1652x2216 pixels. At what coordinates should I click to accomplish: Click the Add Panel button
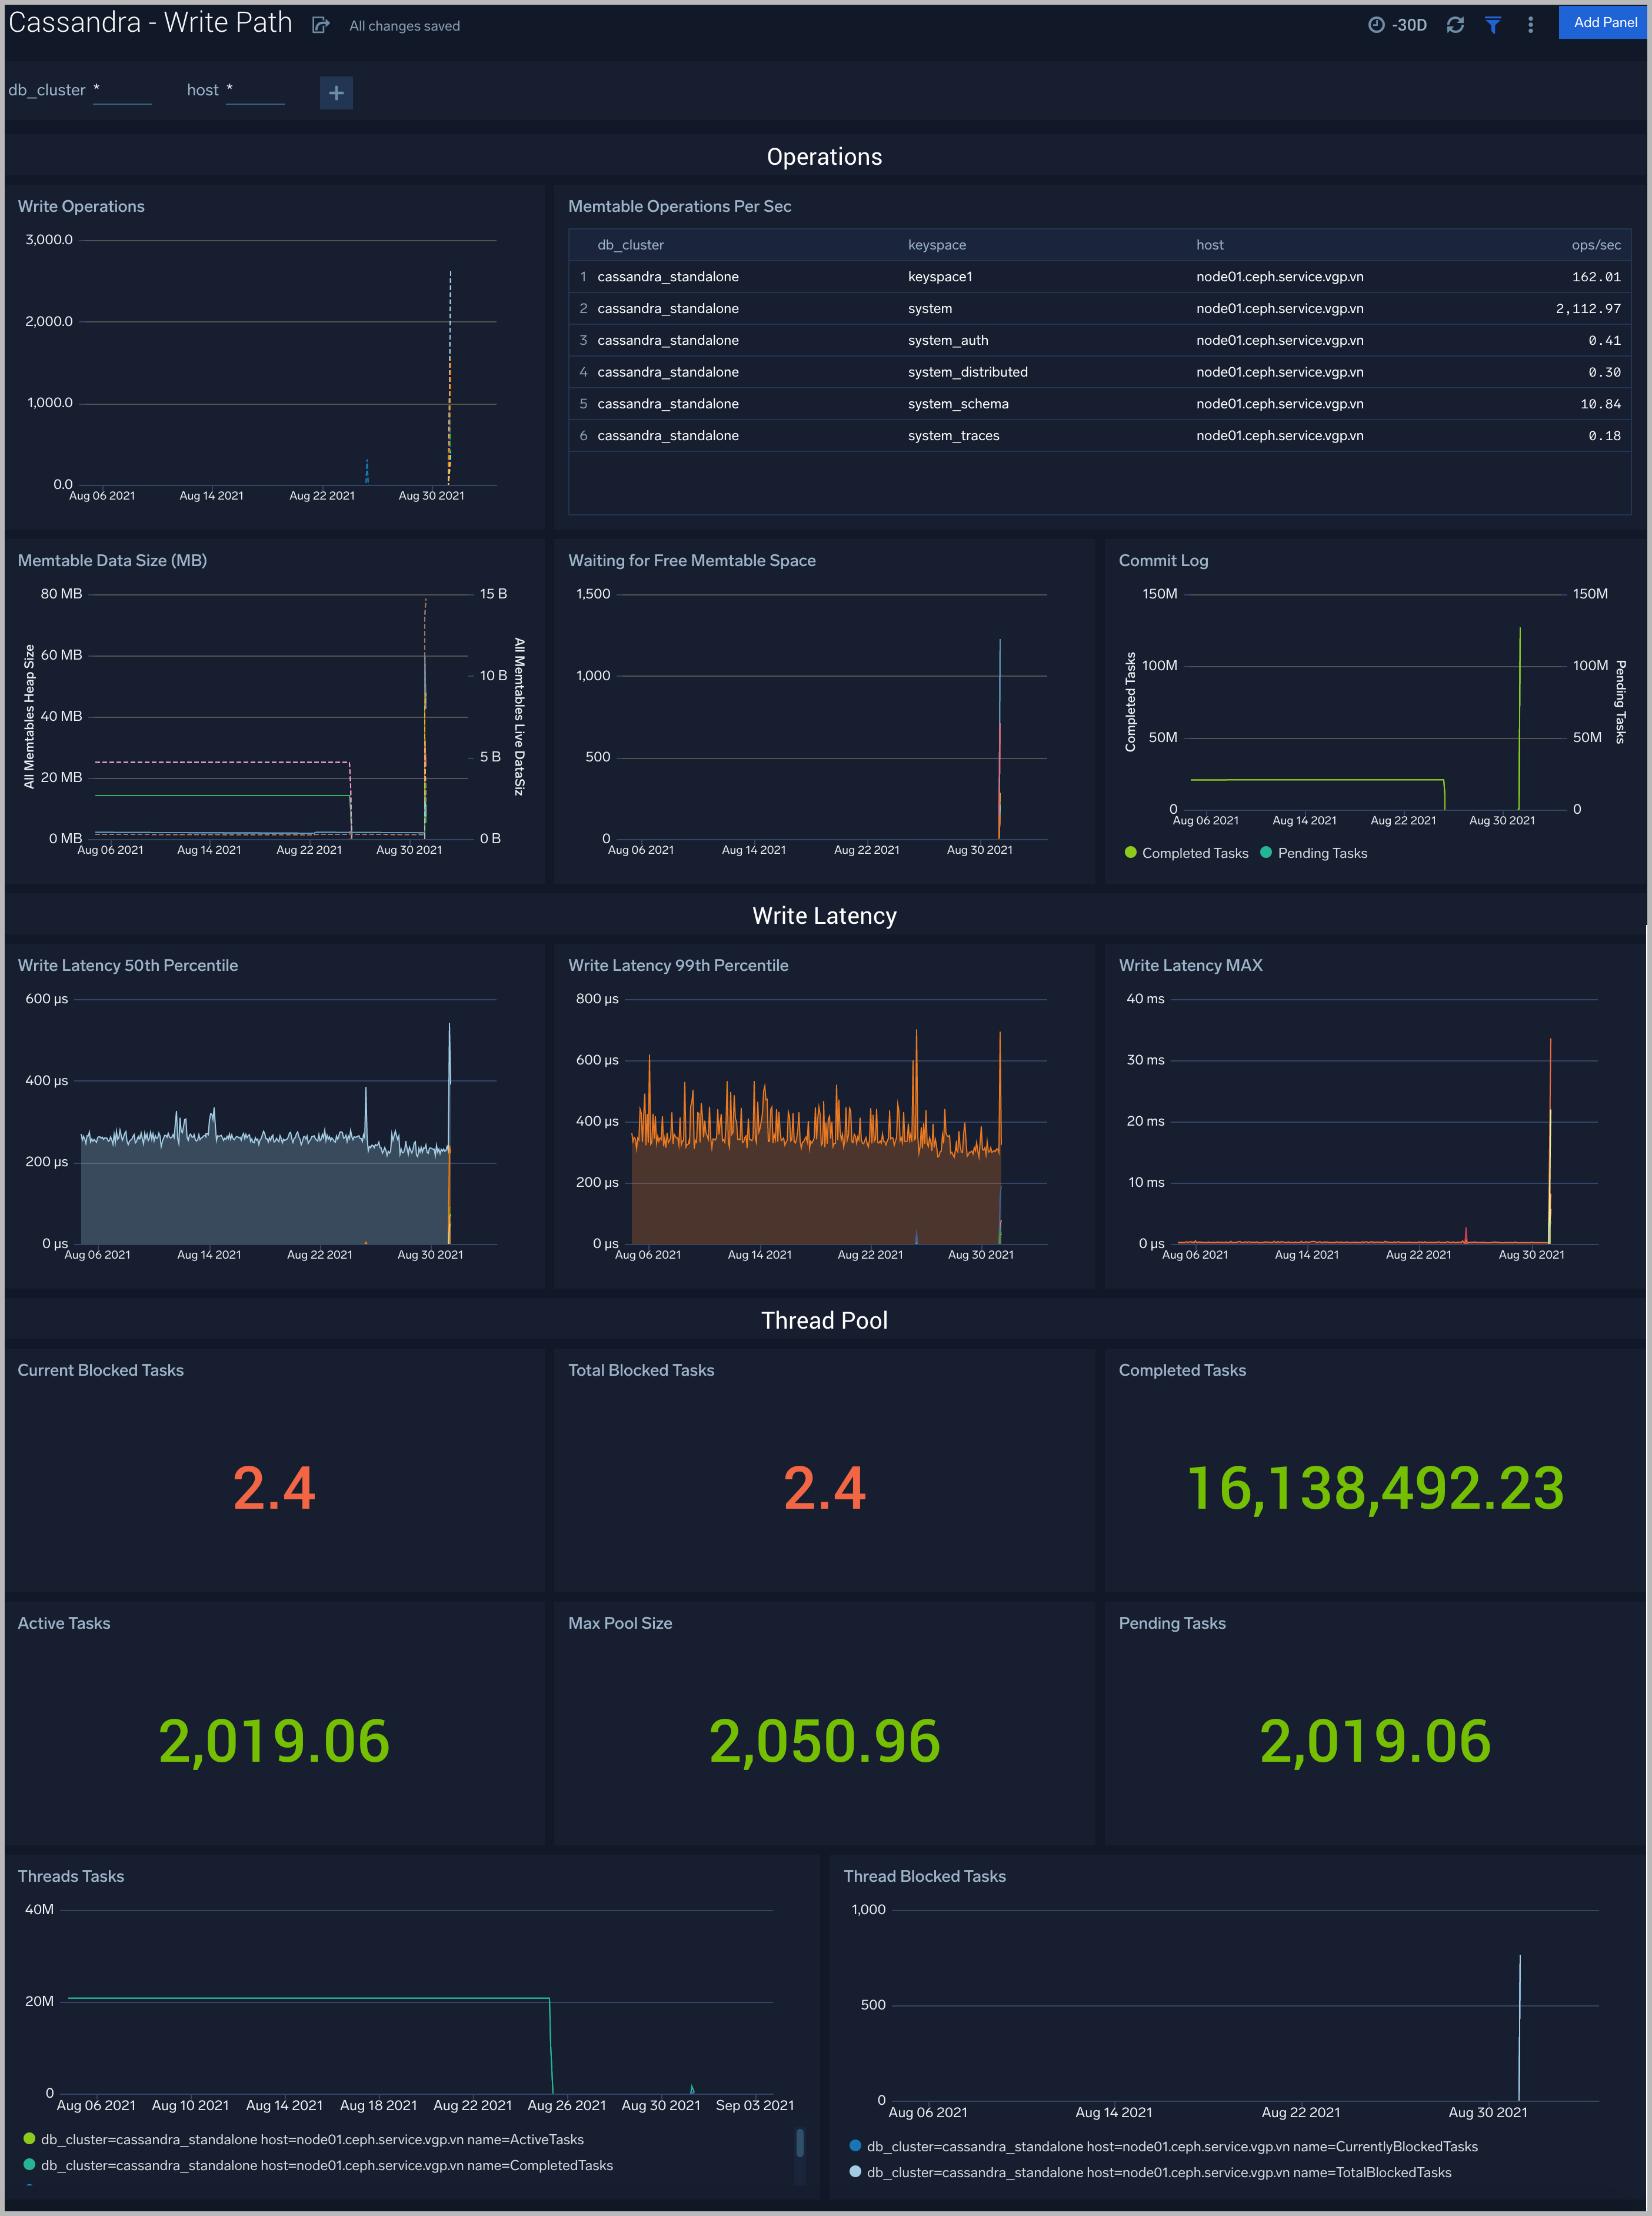click(1602, 22)
